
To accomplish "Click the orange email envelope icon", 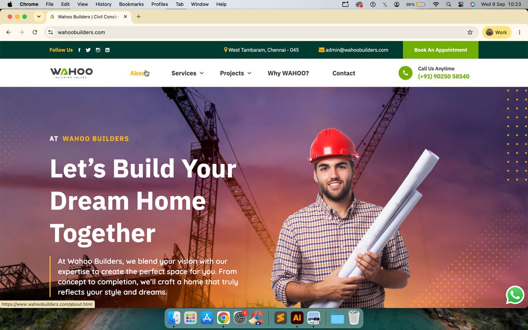I will pyautogui.click(x=322, y=50).
